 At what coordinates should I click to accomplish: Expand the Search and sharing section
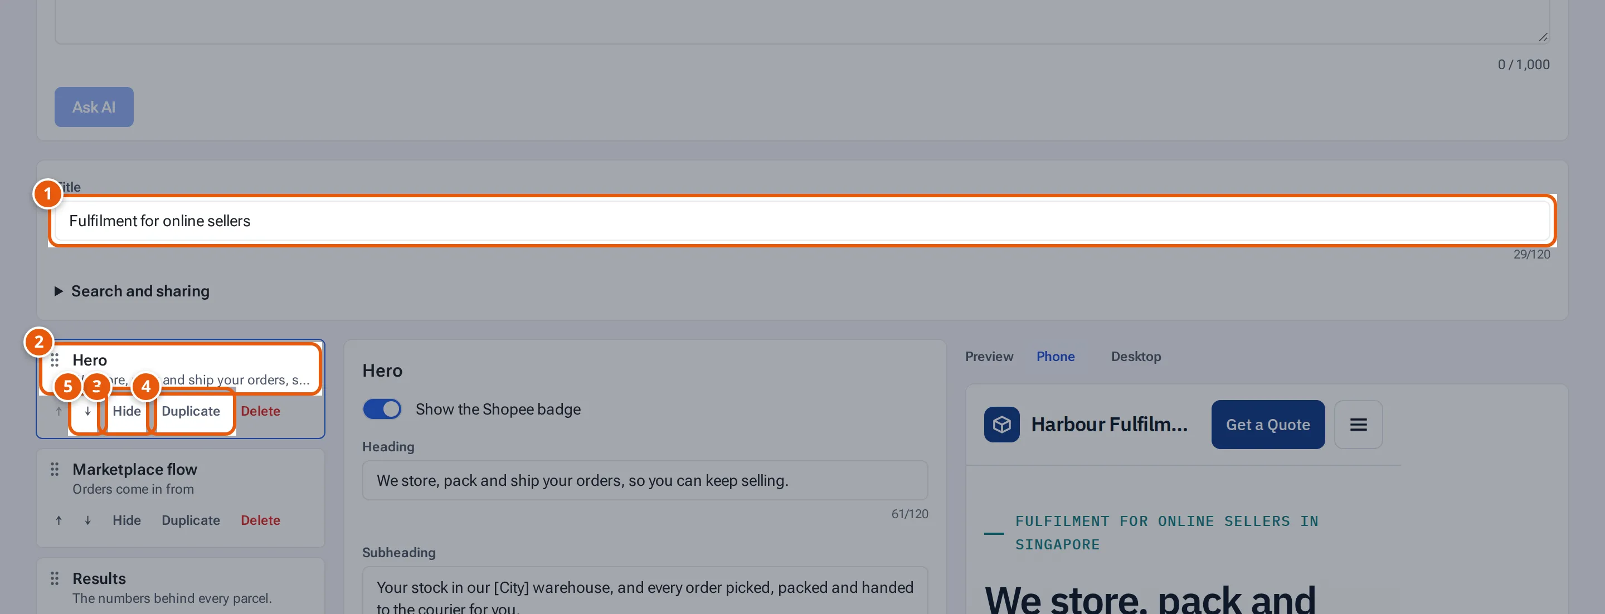pyautogui.click(x=132, y=291)
